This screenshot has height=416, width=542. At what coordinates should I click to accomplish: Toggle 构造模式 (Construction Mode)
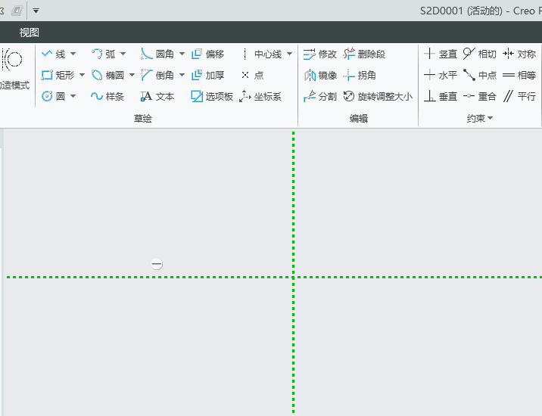pyautogui.click(x=14, y=68)
